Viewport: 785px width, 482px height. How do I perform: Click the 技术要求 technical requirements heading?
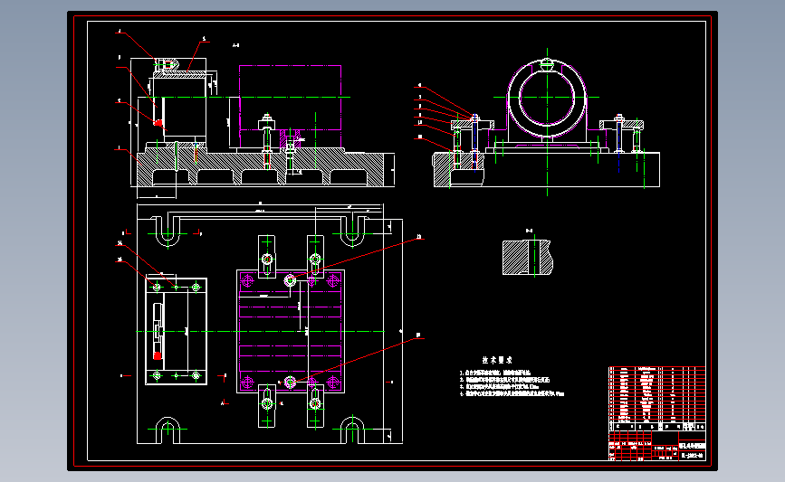(497, 360)
